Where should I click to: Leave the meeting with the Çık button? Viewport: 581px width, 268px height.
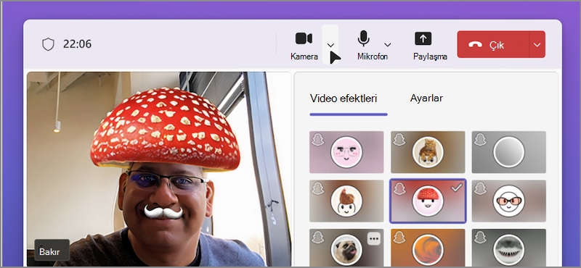coord(493,44)
